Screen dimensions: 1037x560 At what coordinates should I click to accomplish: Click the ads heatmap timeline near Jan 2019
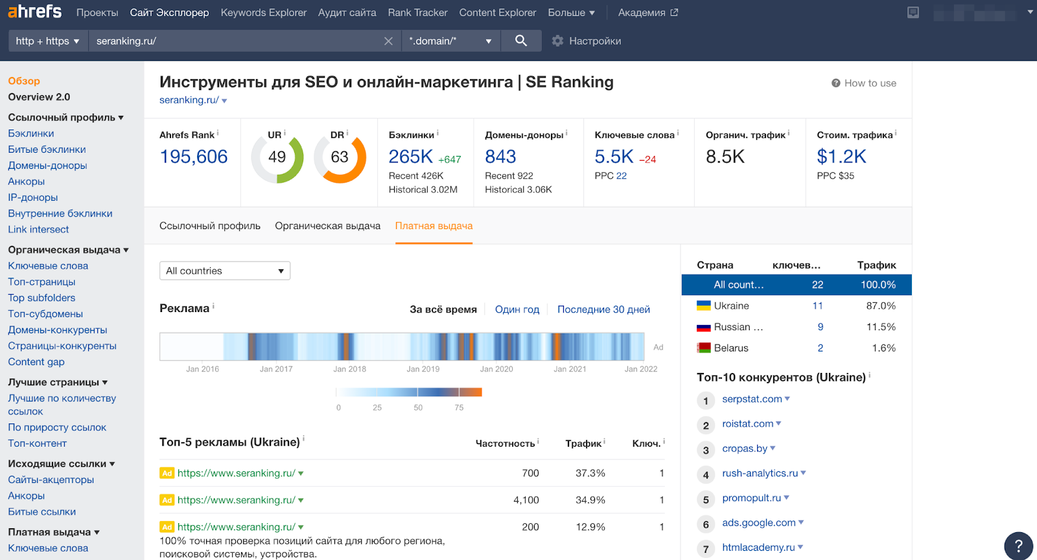(x=423, y=346)
